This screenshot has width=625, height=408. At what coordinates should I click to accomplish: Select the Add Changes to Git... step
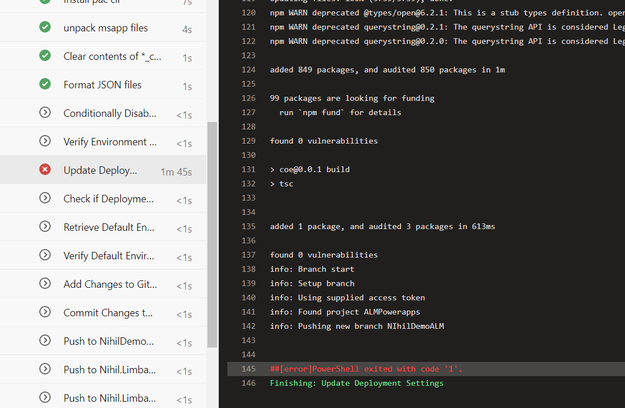(x=103, y=284)
